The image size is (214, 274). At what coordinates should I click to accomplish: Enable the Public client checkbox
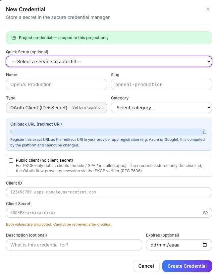point(11,160)
